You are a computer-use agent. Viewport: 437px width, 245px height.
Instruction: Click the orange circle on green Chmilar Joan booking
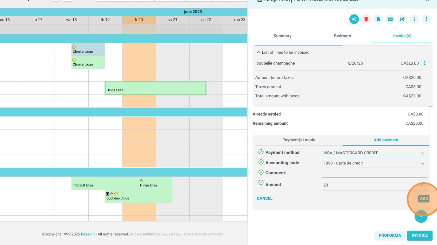pos(74,60)
